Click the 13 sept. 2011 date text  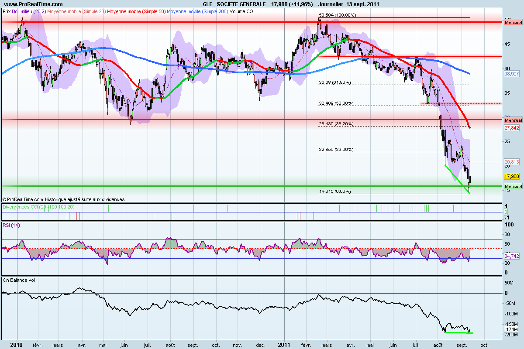(363, 4)
